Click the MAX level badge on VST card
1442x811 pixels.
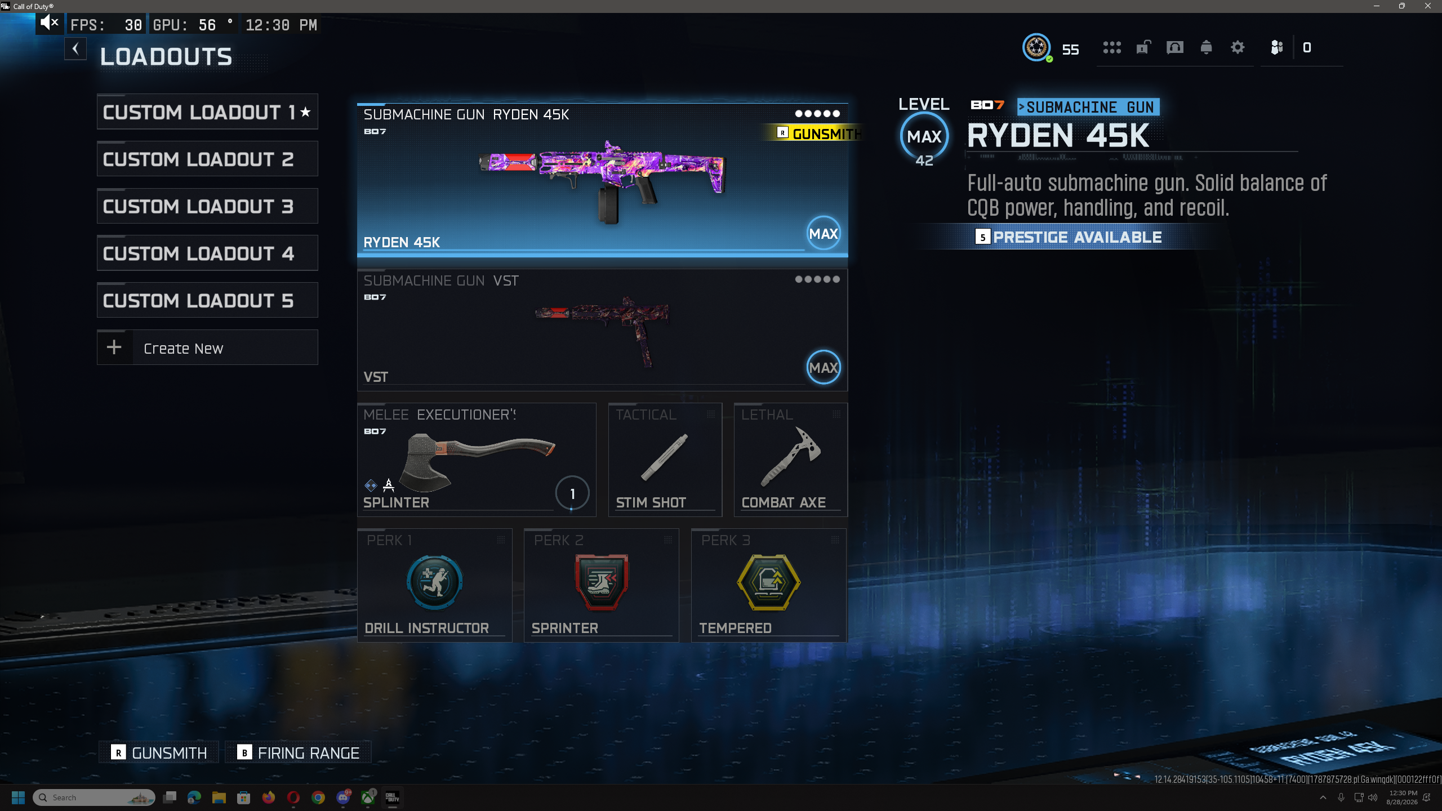824,367
